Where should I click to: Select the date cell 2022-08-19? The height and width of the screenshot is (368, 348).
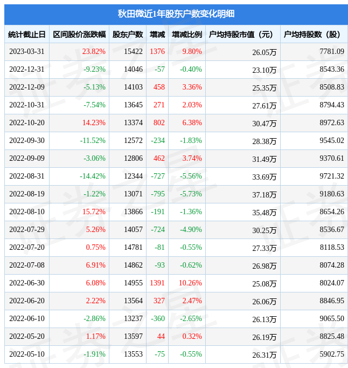(27, 194)
